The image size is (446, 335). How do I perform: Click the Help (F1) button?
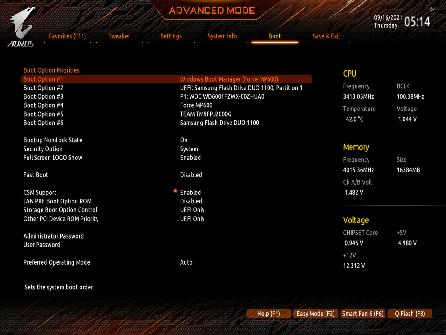click(x=269, y=314)
